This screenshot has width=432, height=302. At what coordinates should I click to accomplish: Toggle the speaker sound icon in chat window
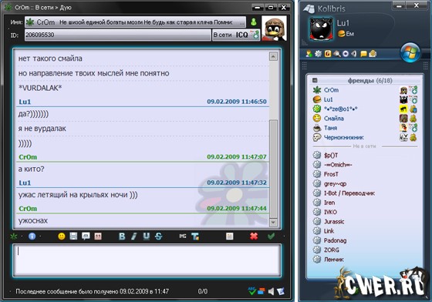click(271, 291)
